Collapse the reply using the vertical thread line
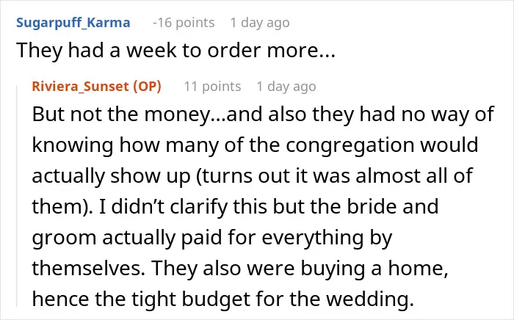Viewport: 514px width, 320px height. [x=17, y=195]
